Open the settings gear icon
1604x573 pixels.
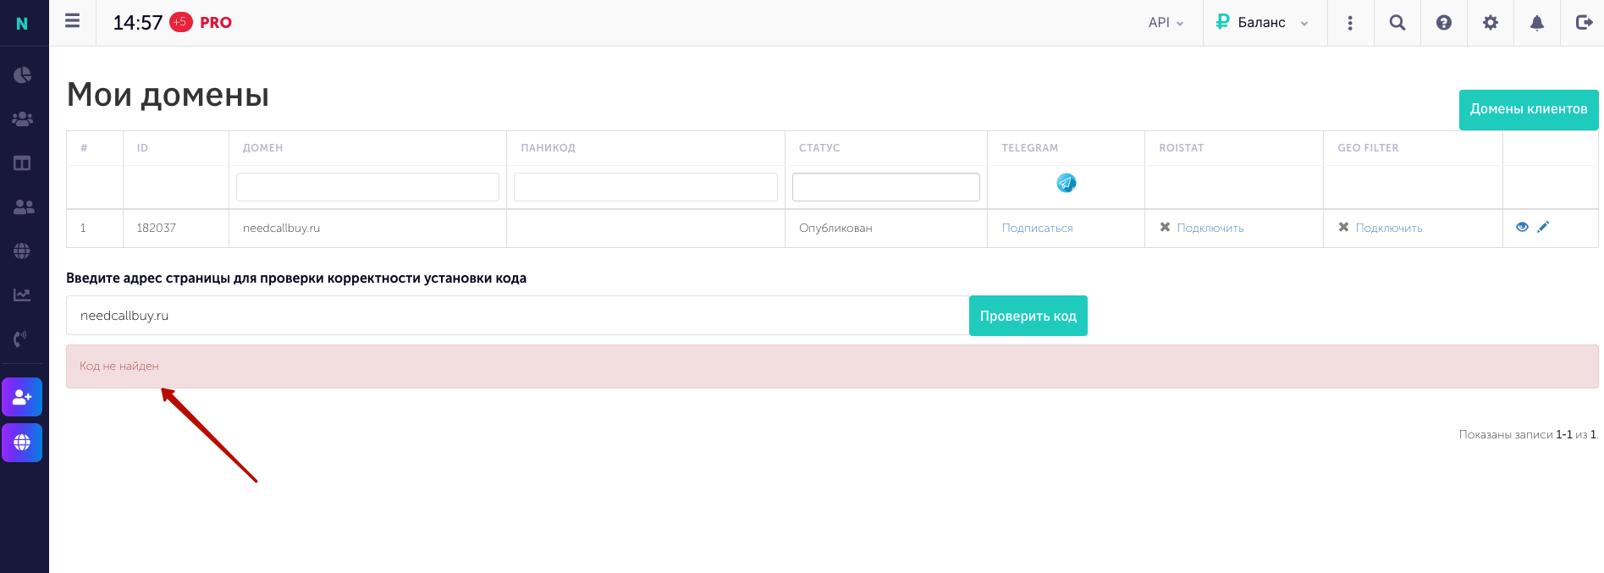[1491, 23]
